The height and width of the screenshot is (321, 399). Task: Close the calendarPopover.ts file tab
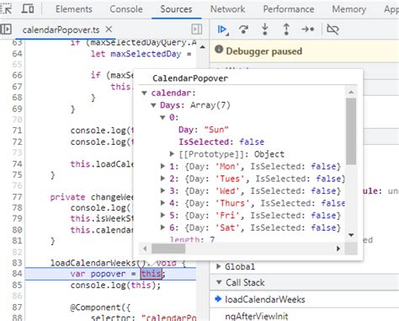click(109, 29)
